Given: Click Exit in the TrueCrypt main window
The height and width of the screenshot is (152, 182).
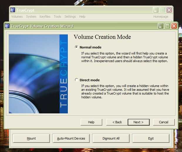Looking at the screenshot, I should [x=151, y=138].
